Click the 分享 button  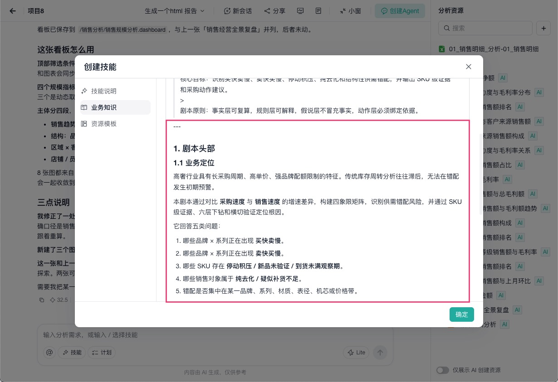pyautogui.click(x=274, y=11)
